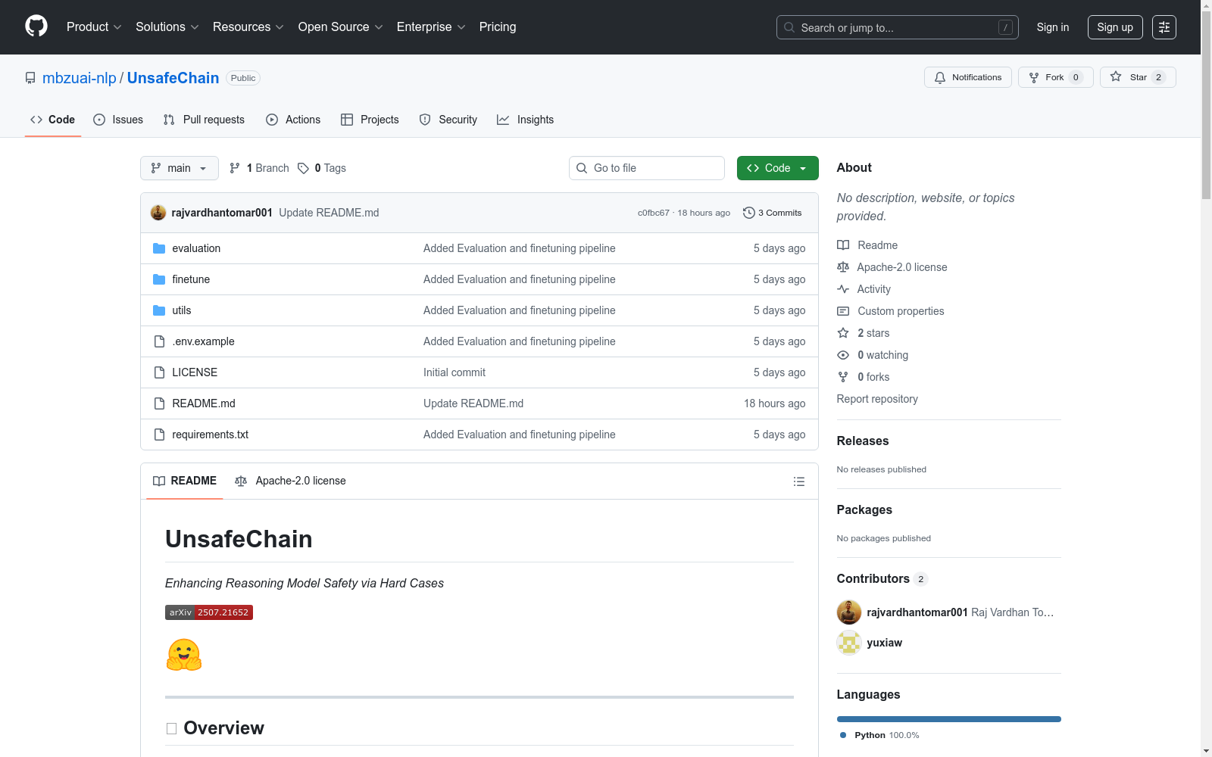Click the watching eye icon
The image size is (1212, 757).
[843, 355]
